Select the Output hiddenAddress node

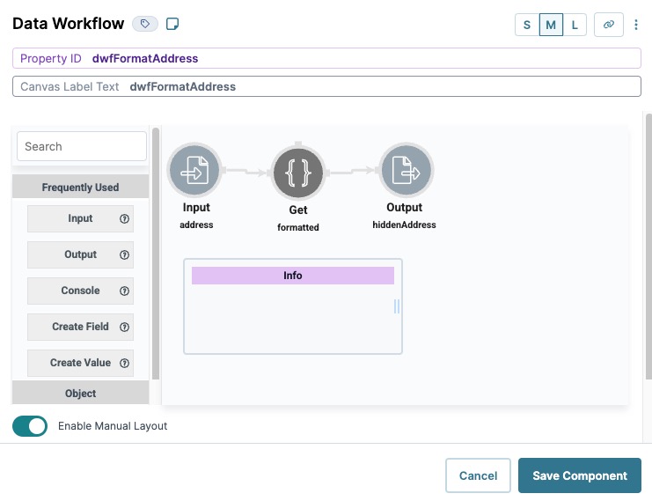[x=406, y=170]
